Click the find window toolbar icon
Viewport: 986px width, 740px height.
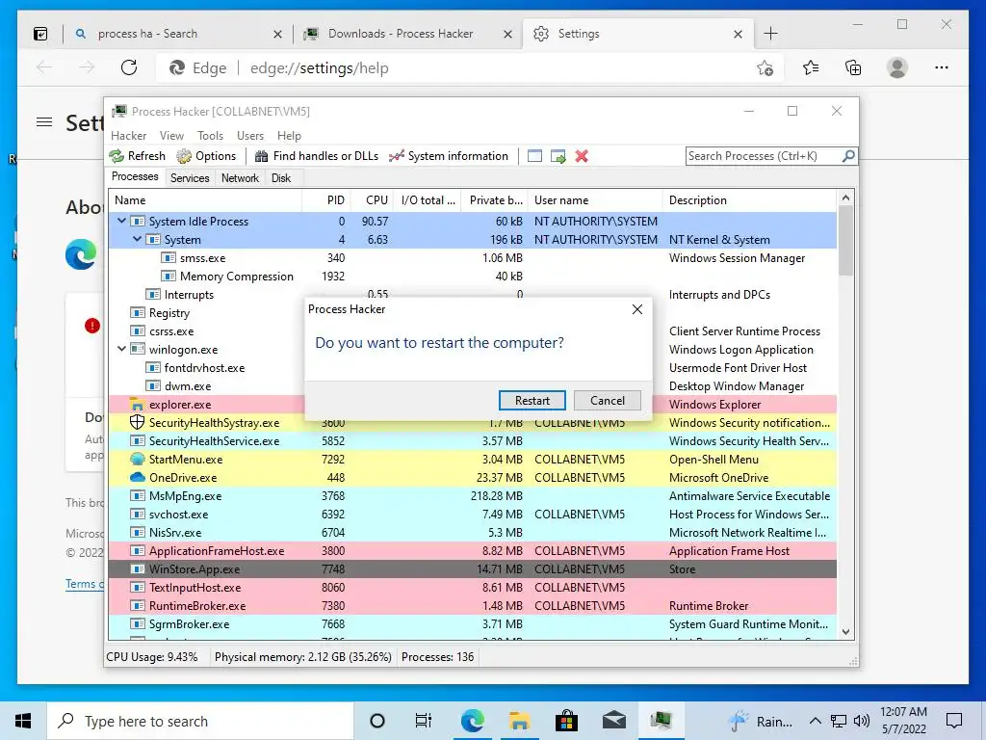tap(534, 156)
